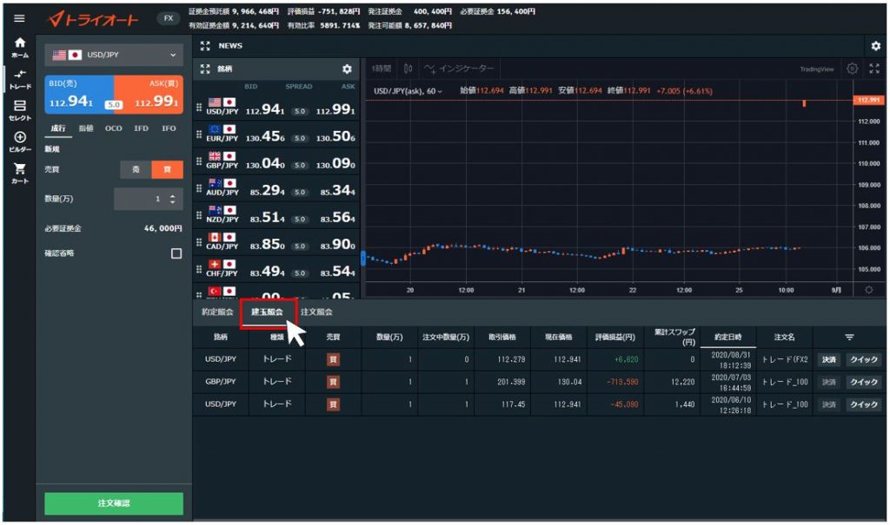Adjust quantity stepper arrows
The image size is (890, 525).
(173, 199)
